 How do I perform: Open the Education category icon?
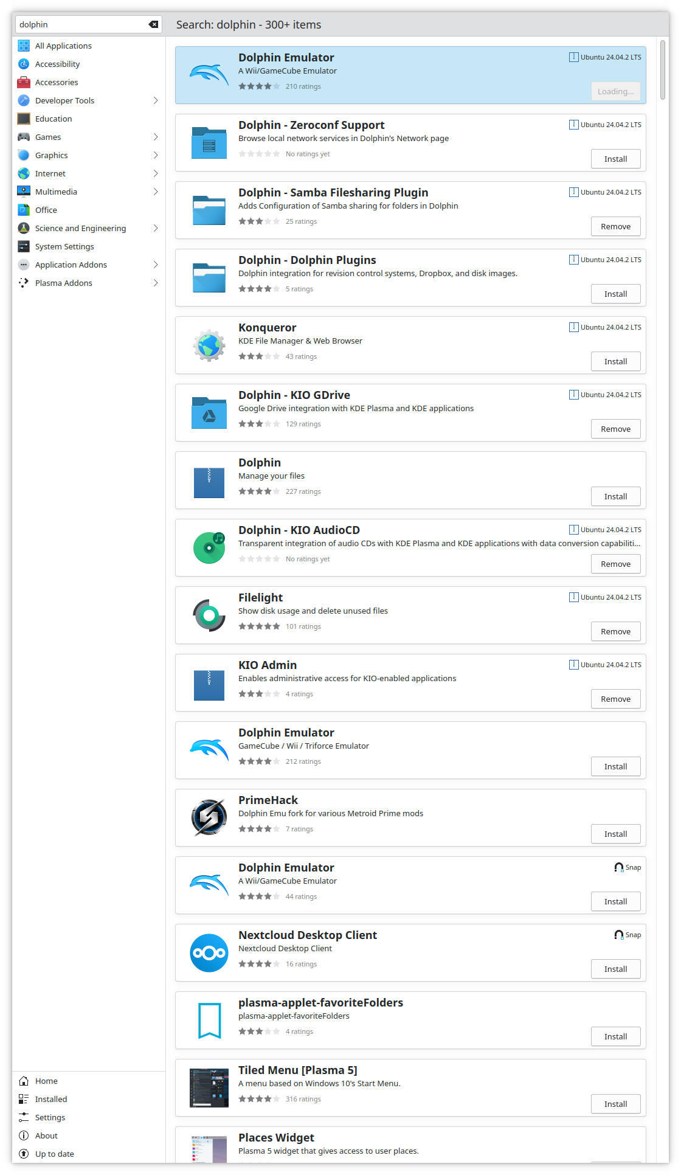point(24,119)
